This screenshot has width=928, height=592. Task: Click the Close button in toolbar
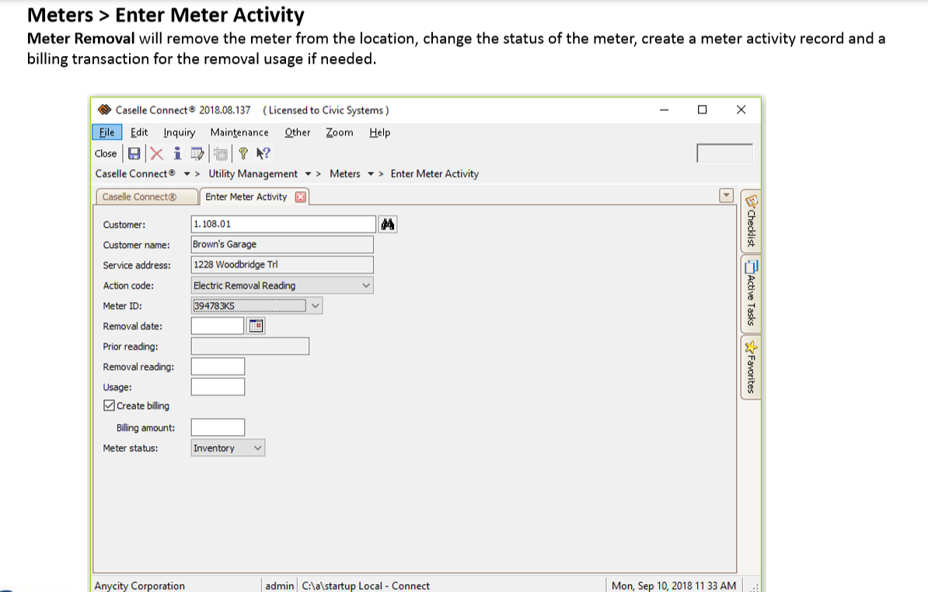(x=106, y=154)
